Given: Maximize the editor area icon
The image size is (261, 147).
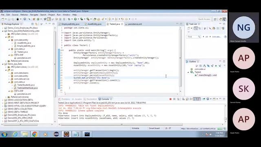Looking at the screenshot, I should [x=181, y=24].
